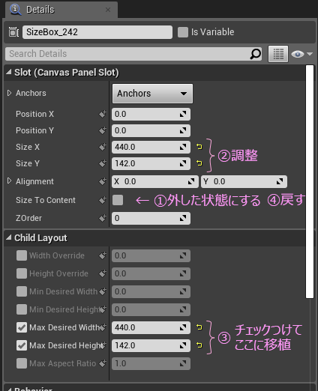
Task: Click the Alignment bind icon
Action: coord(103,181)
